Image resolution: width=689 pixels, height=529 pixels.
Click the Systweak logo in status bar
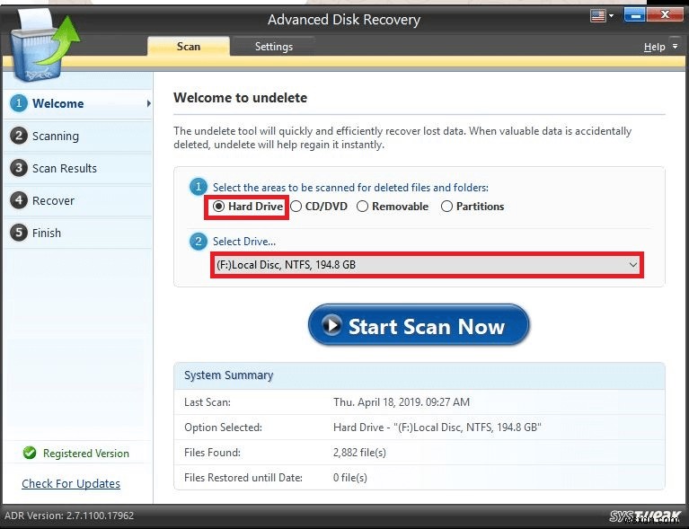click(x=645, y=516)
